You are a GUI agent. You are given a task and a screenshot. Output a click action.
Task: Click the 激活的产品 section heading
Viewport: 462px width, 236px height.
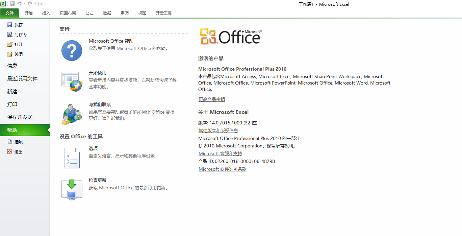click(x=211, y=58)
